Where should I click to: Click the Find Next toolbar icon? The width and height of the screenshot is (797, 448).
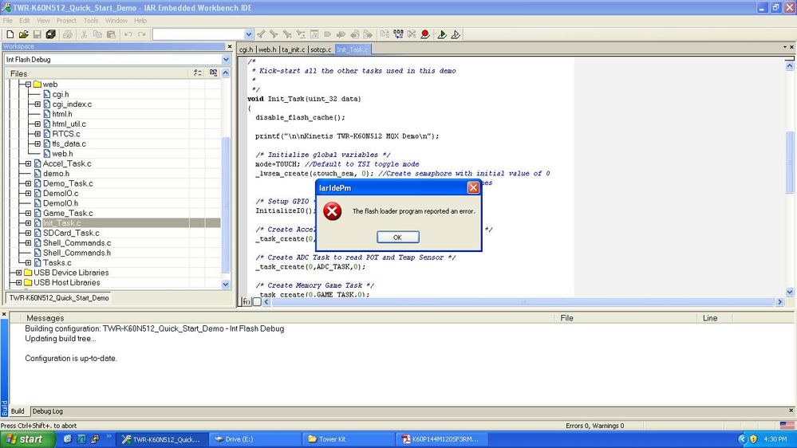pyautogui.click(x=274, y=34)
